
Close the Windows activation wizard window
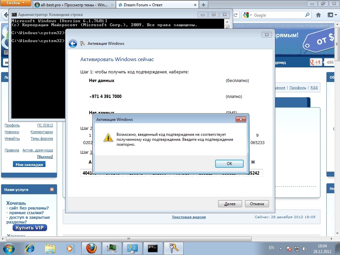[x=267, y=35]
